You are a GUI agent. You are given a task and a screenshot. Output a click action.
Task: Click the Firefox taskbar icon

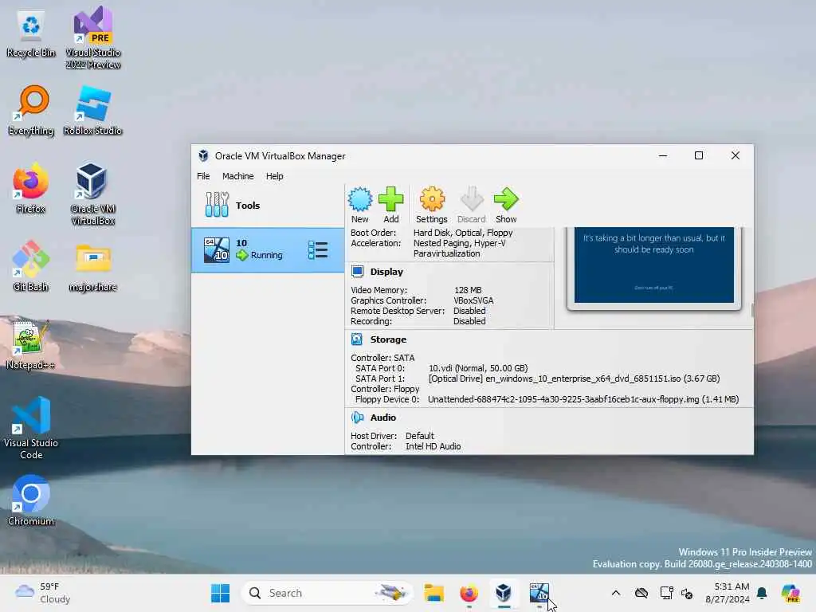tap(469, 593)
